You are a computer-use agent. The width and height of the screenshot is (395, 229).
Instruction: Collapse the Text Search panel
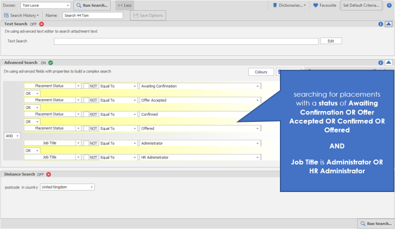(x=389, y=24)
